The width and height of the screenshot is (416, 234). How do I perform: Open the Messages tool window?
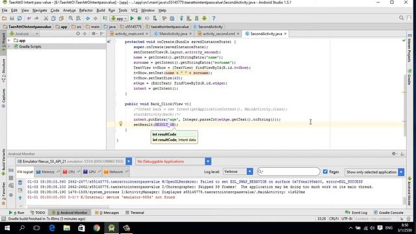pos(107,213)
